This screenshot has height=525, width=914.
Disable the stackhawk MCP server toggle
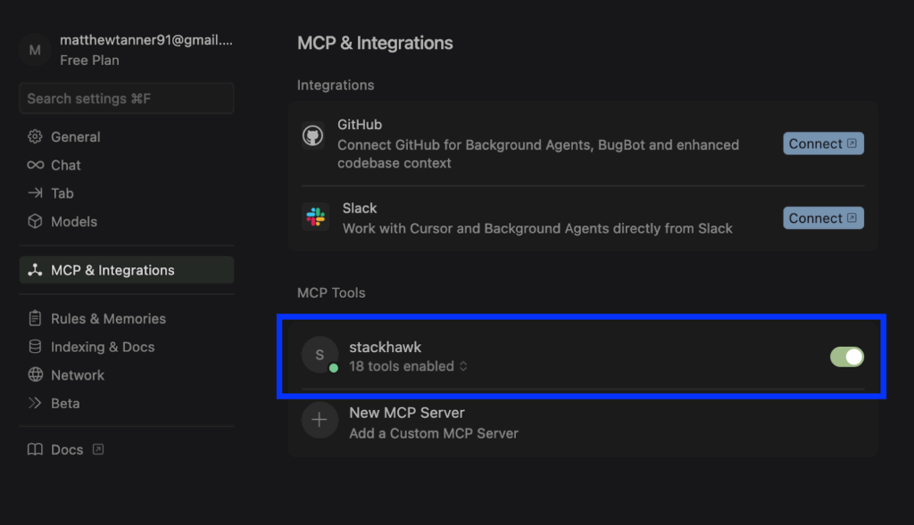tap(846, 357)
